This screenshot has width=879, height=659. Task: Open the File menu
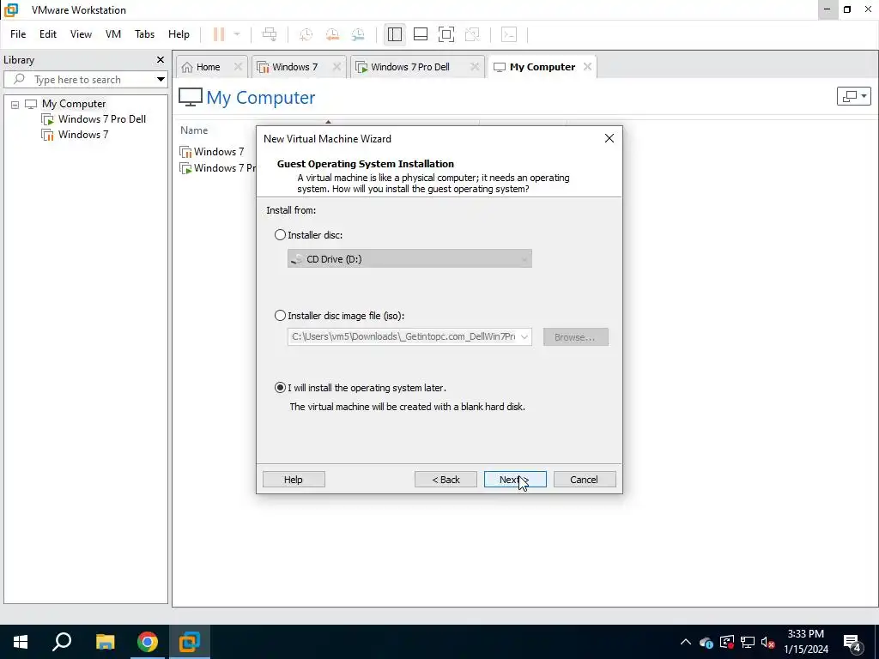pos(18,34)
